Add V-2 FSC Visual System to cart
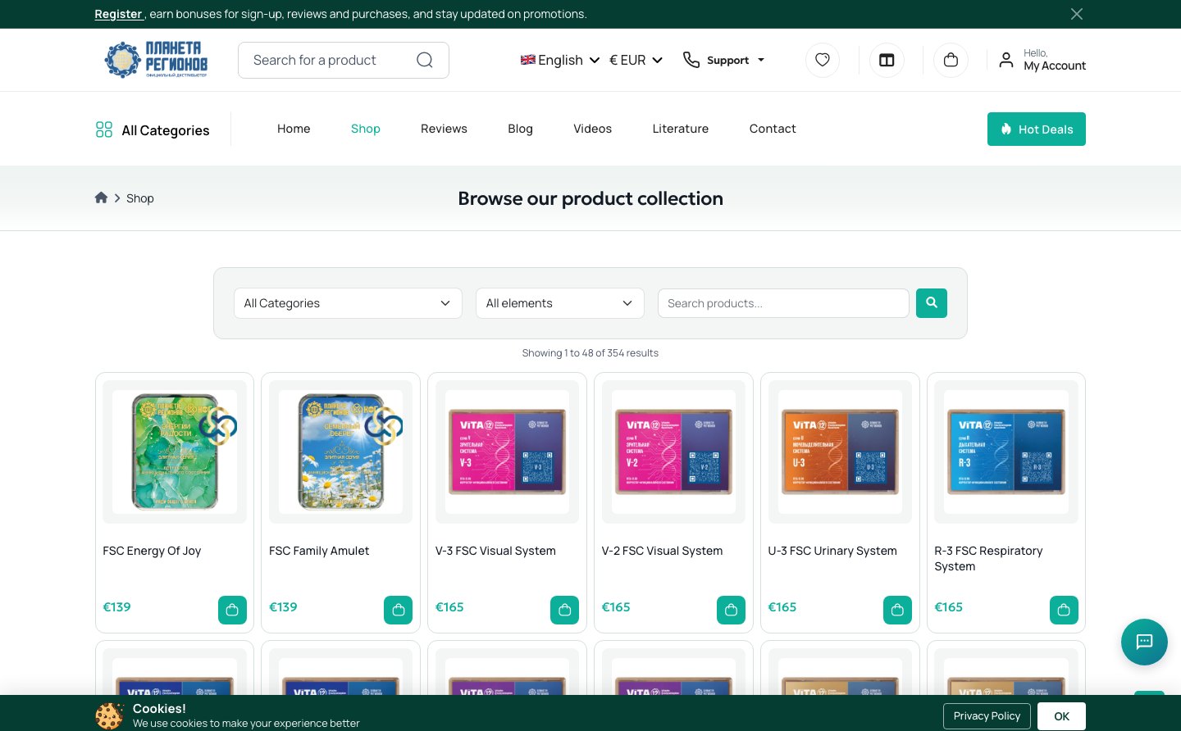This screenshot has width=1181, height=731. click(731, 610)
